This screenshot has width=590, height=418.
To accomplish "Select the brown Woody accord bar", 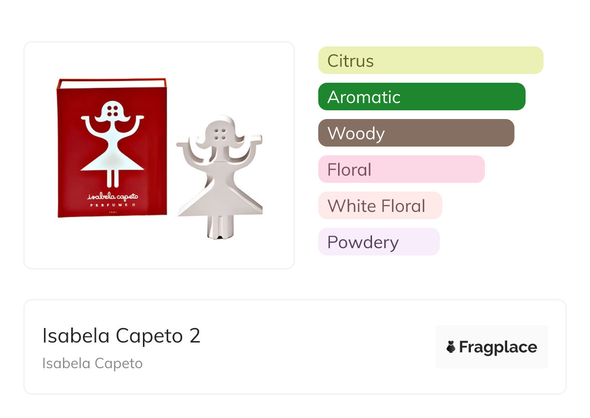I will 416,133.
